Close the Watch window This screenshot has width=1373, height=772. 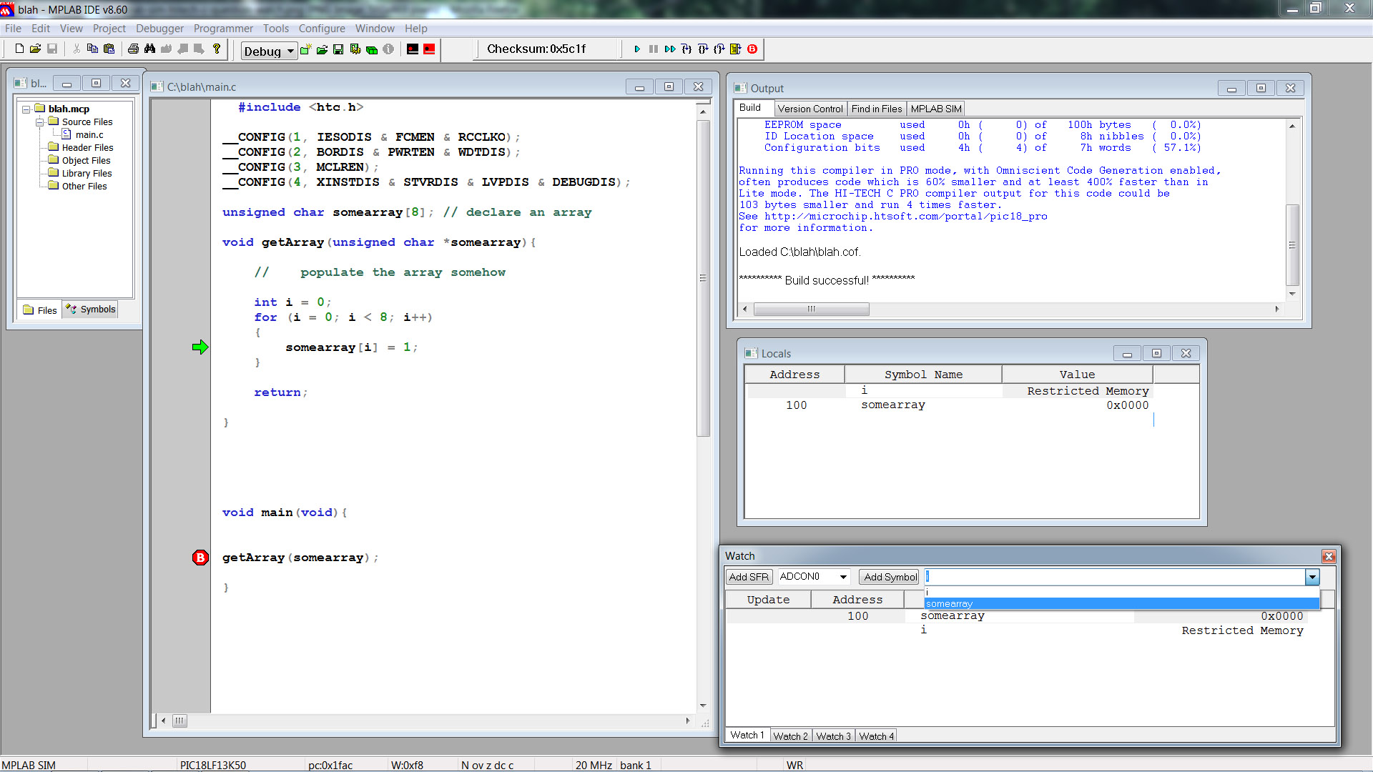(1329, 556)
